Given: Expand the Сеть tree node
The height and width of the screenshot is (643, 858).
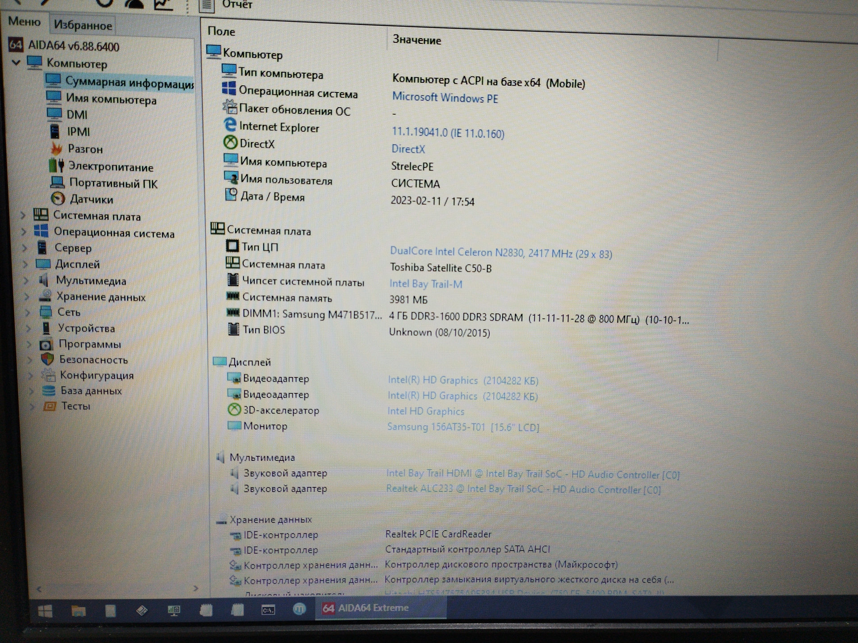Looking at the screenshot, I should coord(28,312).
